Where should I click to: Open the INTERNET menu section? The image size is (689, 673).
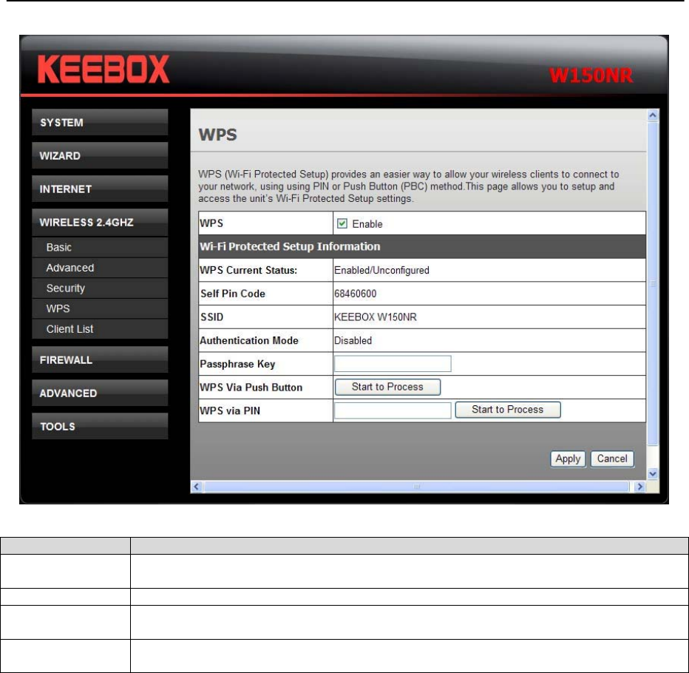tap(100, 189)
